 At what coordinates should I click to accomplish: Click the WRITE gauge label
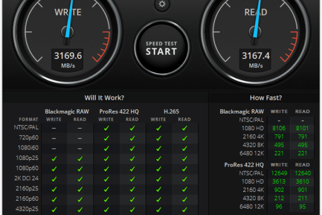68,12
